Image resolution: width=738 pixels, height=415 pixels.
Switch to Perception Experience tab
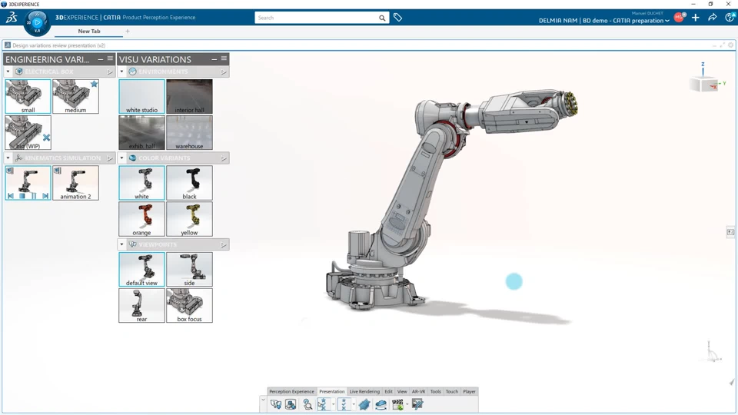tap(291, 391)
